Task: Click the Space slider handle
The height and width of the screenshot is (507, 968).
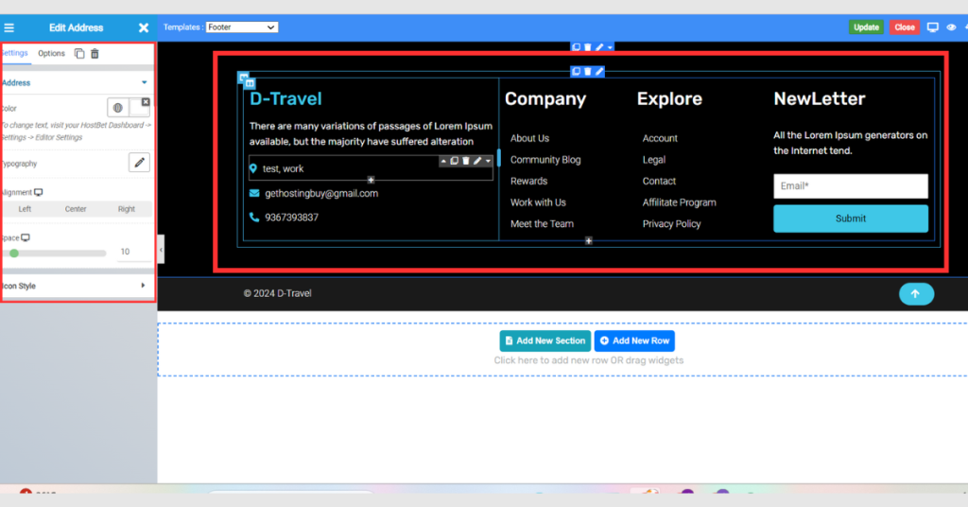Action: (x=14, y=253)
